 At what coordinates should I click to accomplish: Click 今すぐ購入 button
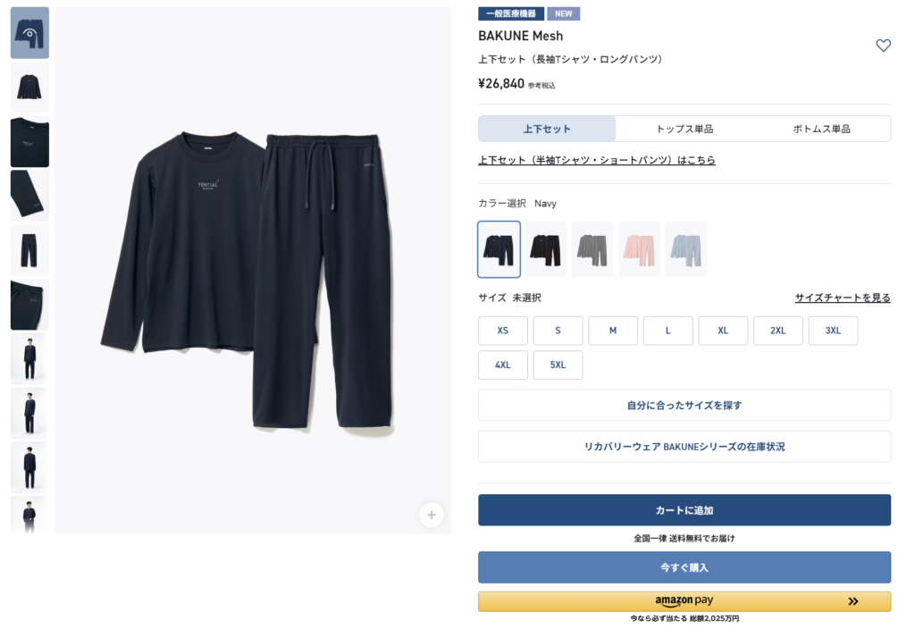coord(684,567)
